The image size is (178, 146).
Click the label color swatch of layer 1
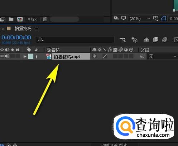(30, 56)
